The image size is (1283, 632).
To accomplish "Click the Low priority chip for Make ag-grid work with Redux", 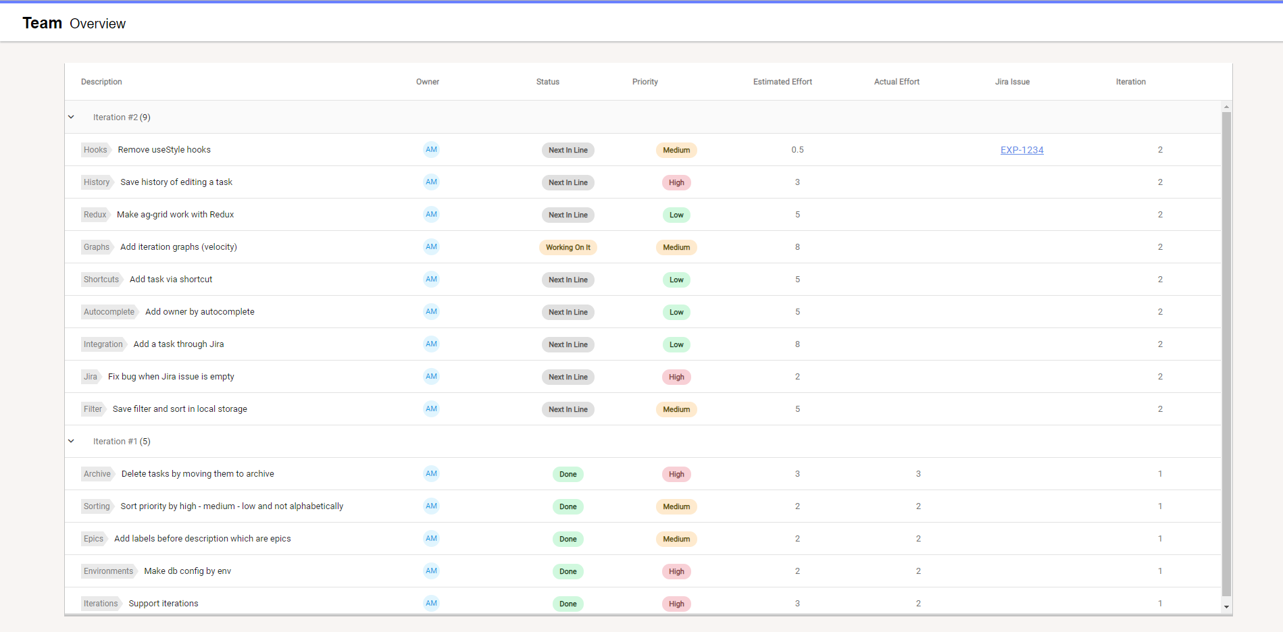I will [676, 215].
